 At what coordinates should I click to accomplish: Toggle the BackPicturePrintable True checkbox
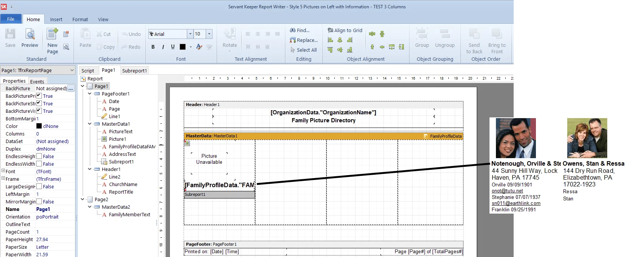coord(39,96)
